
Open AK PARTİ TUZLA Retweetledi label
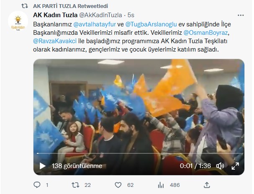70,6
